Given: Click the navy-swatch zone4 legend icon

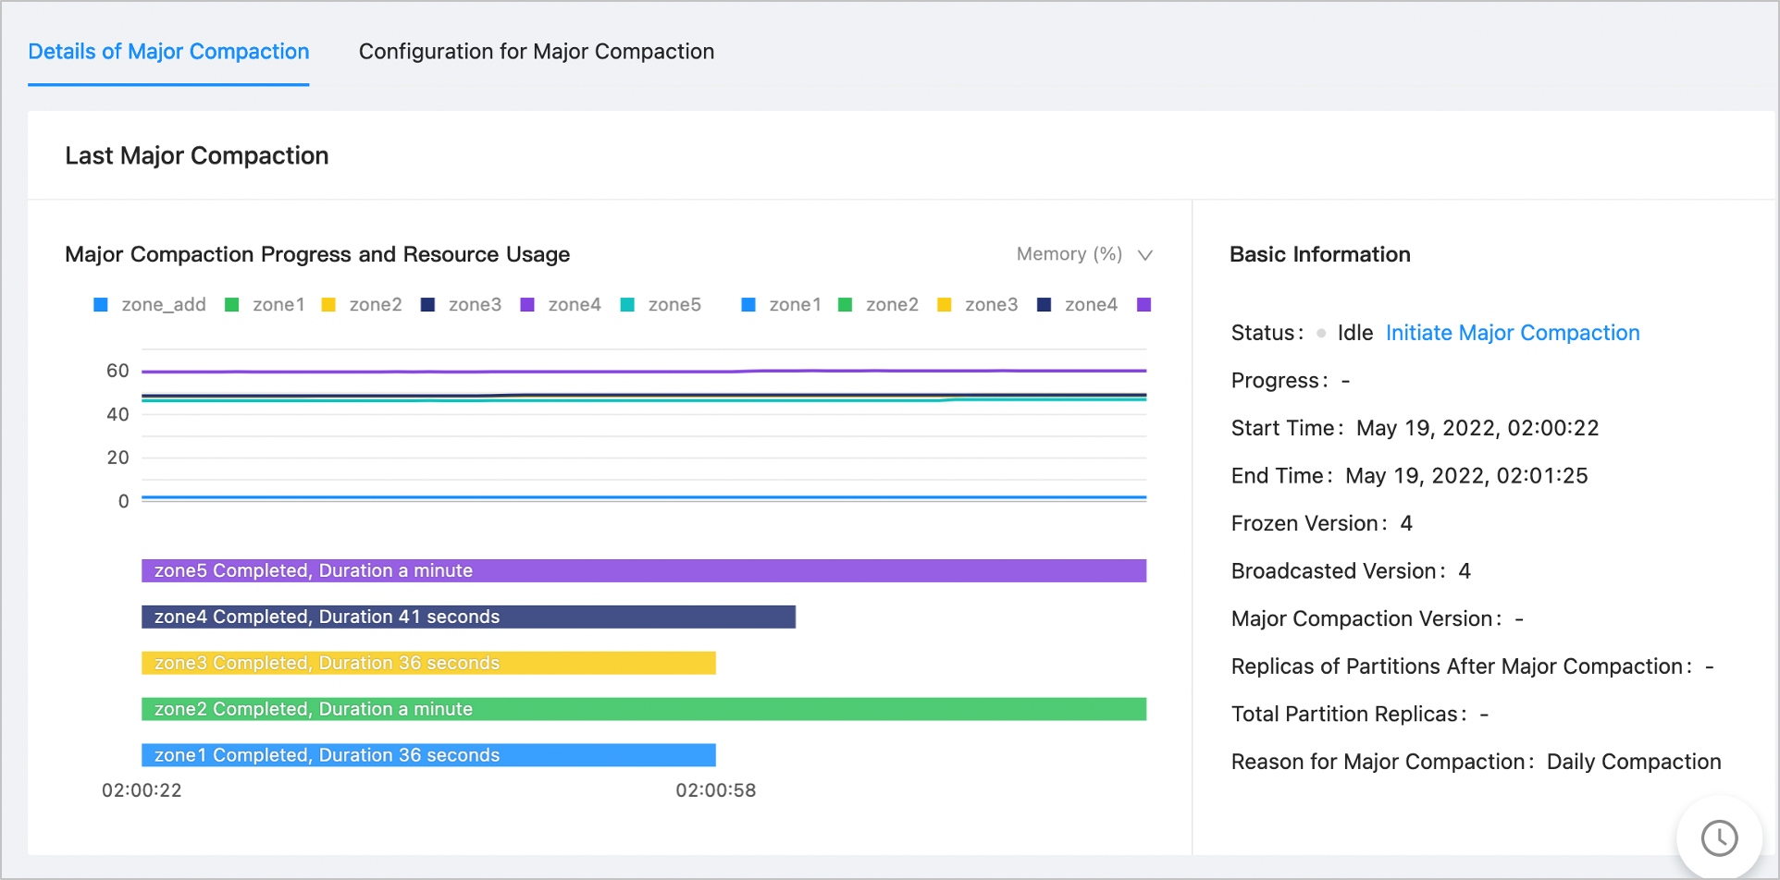Looking at the screenshot, I should click(1044, 305).
